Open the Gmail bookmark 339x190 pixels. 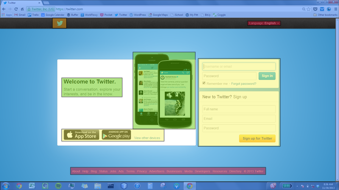tap(20, 15)
